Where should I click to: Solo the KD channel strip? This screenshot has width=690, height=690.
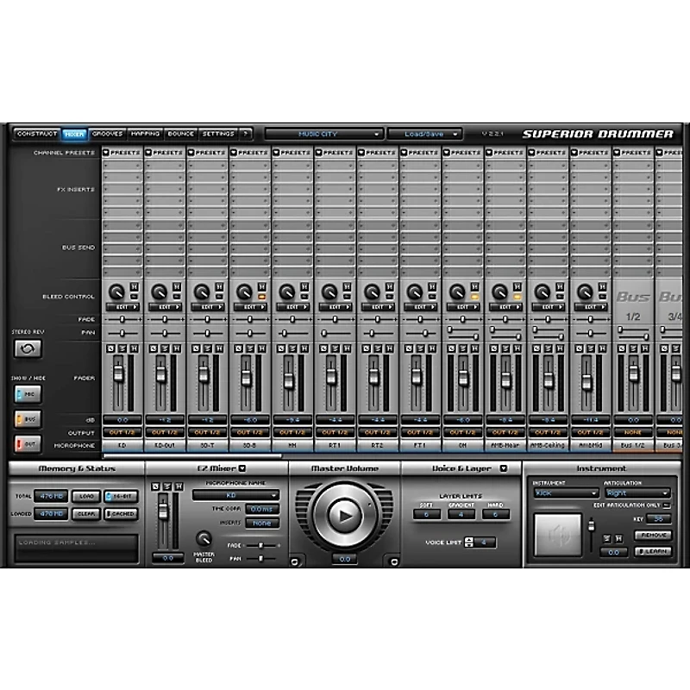(122, 348)
